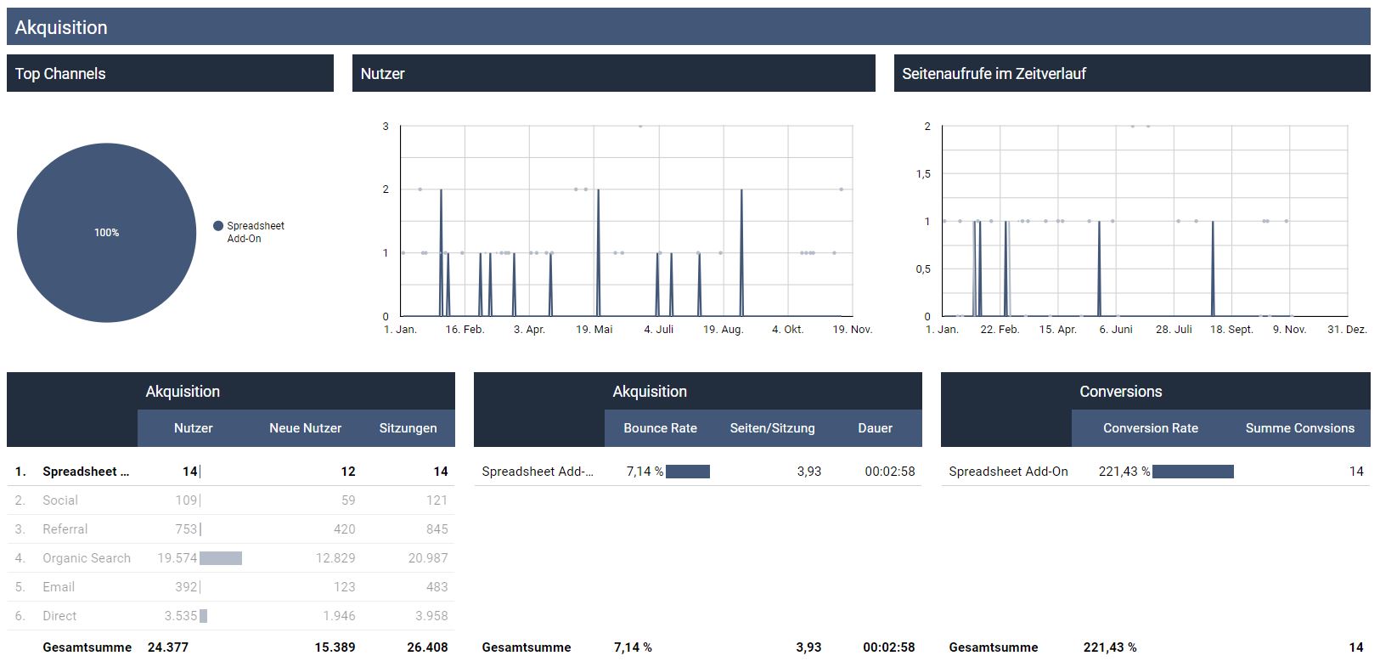Sort by the Dauer column header
The image size is (1380, 667).
click(x=875, y=428)
